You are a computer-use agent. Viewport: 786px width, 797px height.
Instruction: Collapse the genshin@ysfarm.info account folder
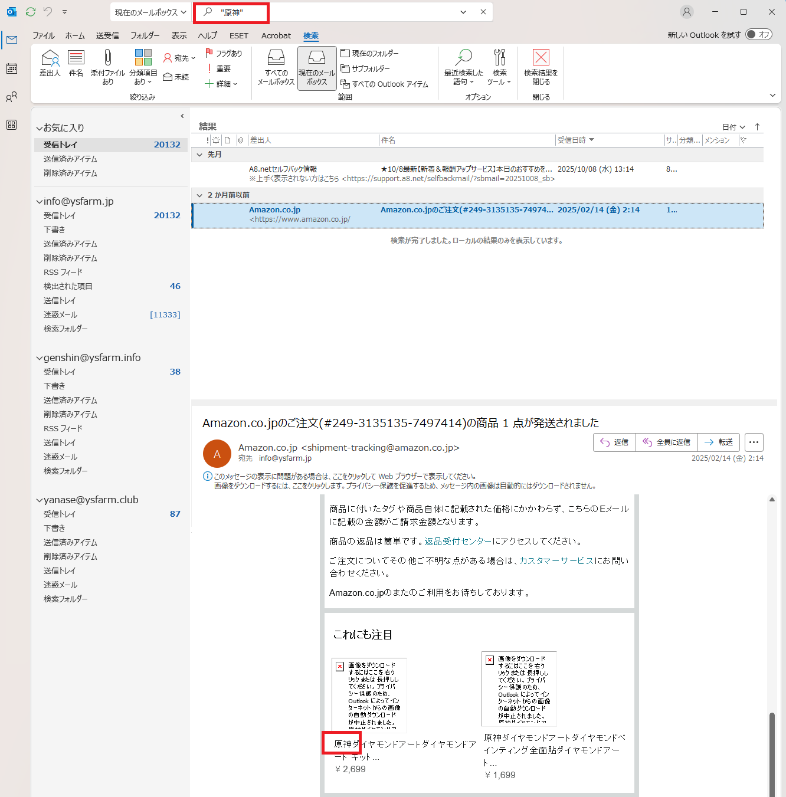tap(39, 358)
